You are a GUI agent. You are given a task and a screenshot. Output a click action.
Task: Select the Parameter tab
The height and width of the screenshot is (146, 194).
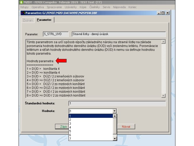click(x=44, y=20)
